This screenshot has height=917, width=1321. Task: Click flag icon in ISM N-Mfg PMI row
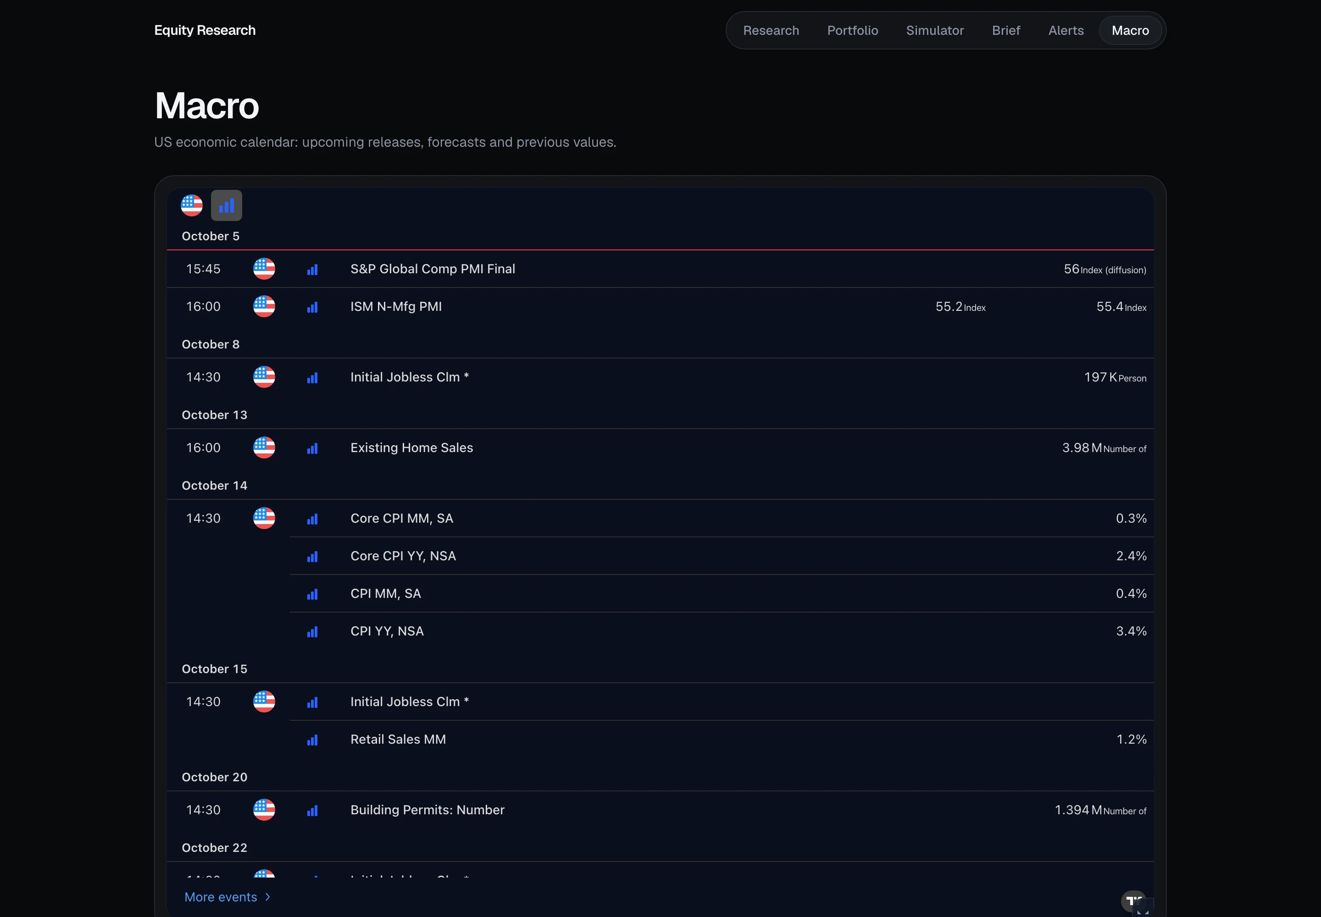click(x=264, y=306)
